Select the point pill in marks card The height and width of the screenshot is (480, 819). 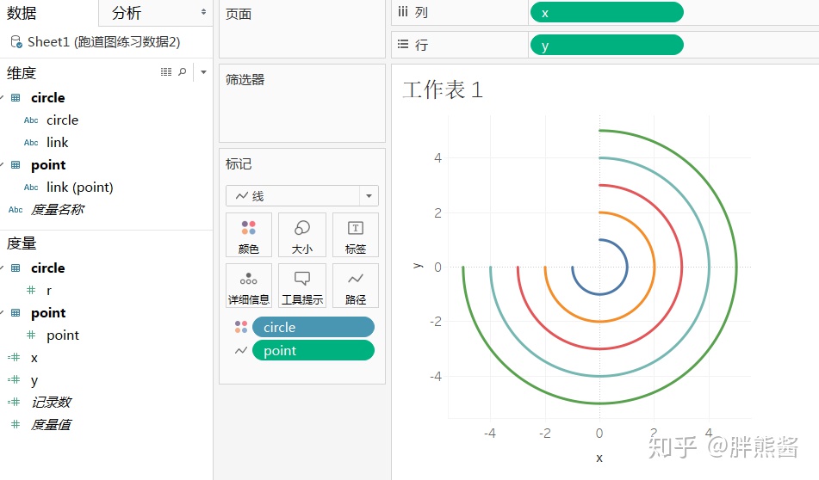[x=313, y=351]
